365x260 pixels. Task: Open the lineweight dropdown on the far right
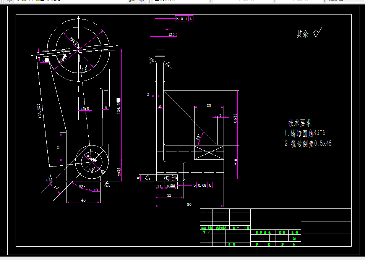344,2
